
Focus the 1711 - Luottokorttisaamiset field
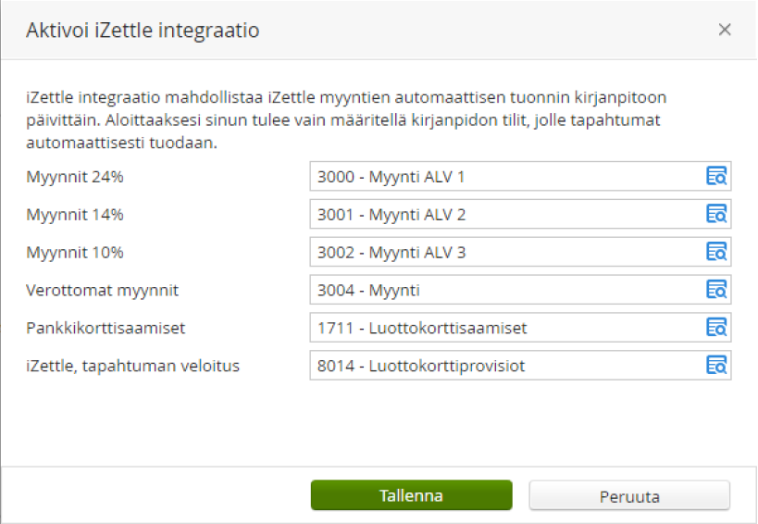click(520, 327)
